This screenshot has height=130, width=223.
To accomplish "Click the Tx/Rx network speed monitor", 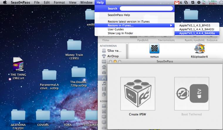I will point(209,2).
